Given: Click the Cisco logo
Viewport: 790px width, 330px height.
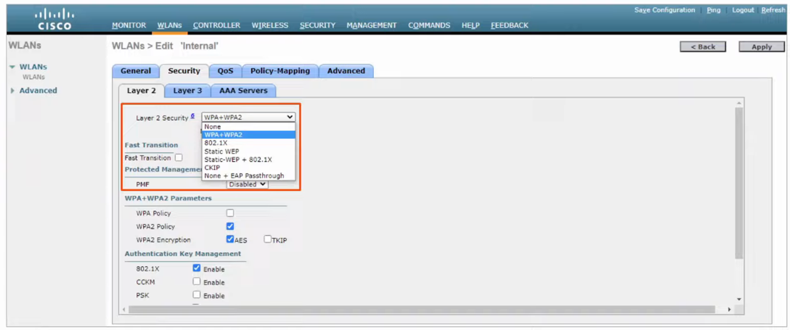Looking at the screenshot, I should pyautogui.click(x=54, y=20).
